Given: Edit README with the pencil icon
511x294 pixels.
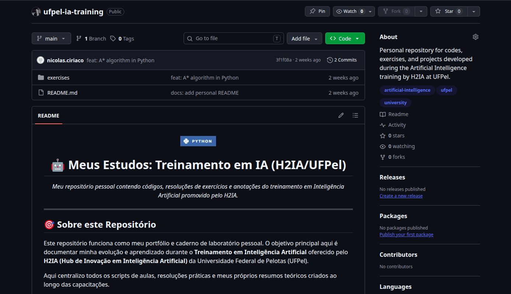Looking at the screenshot, I should coord(341,115).
